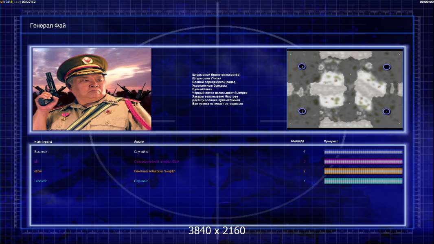Click 'Укреплённые бункеры' ability line
The width and height of the screenshot is (434, 244).
(x=210, y=85)
